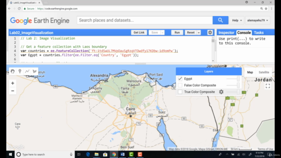Open the orange taskbar app icon

coord(140,154)
